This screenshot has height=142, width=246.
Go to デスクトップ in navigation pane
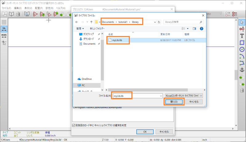(x=89, y=34)
